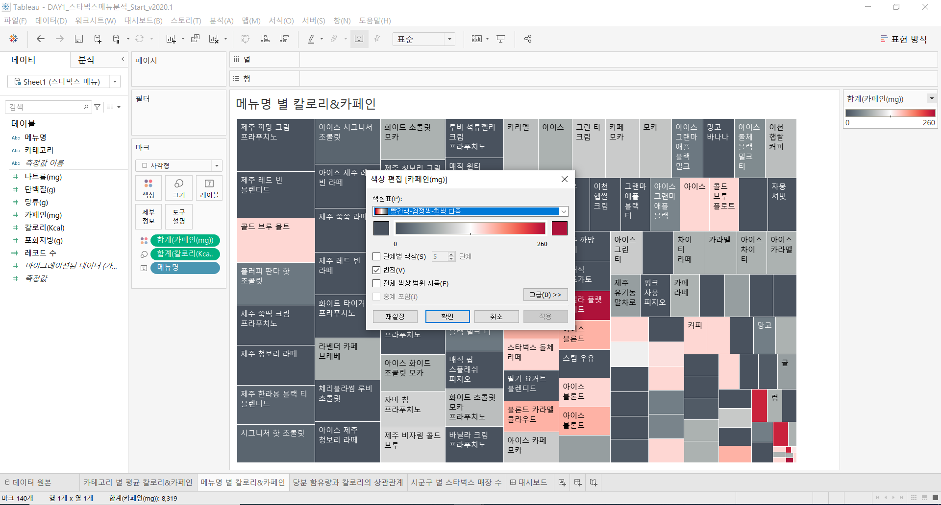Toggle the show mark labels icon

(x=359, y=39)
